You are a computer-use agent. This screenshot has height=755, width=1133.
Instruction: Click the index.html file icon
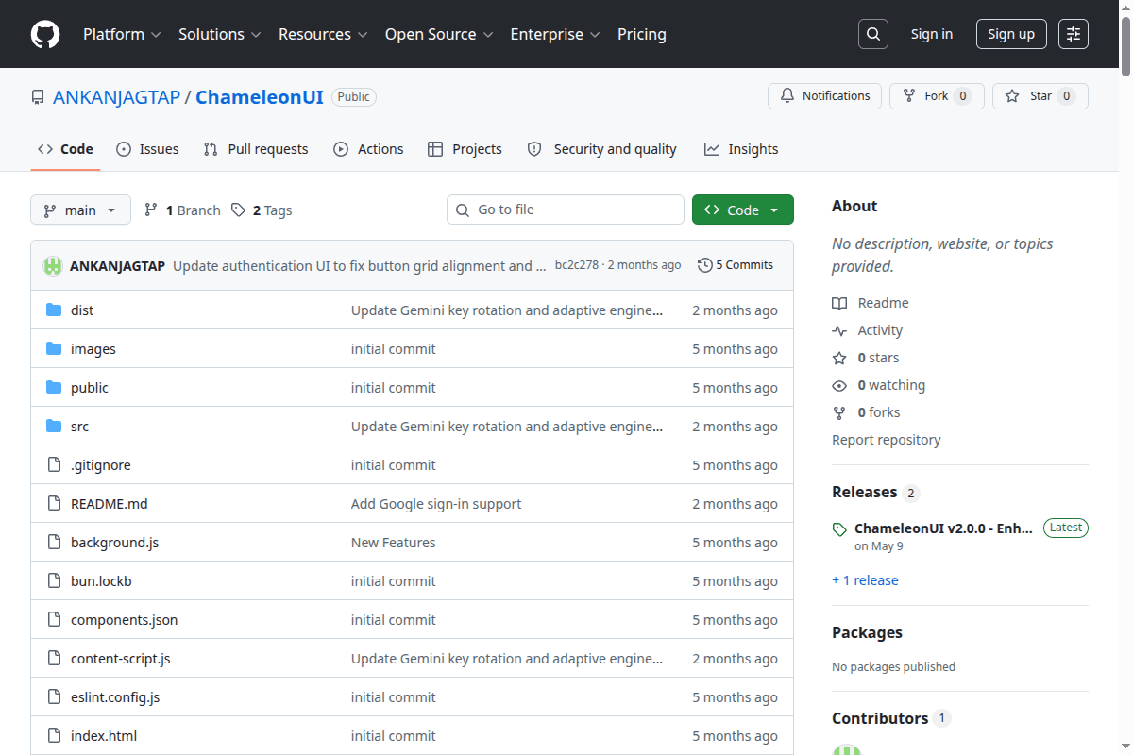pos(54,736)
